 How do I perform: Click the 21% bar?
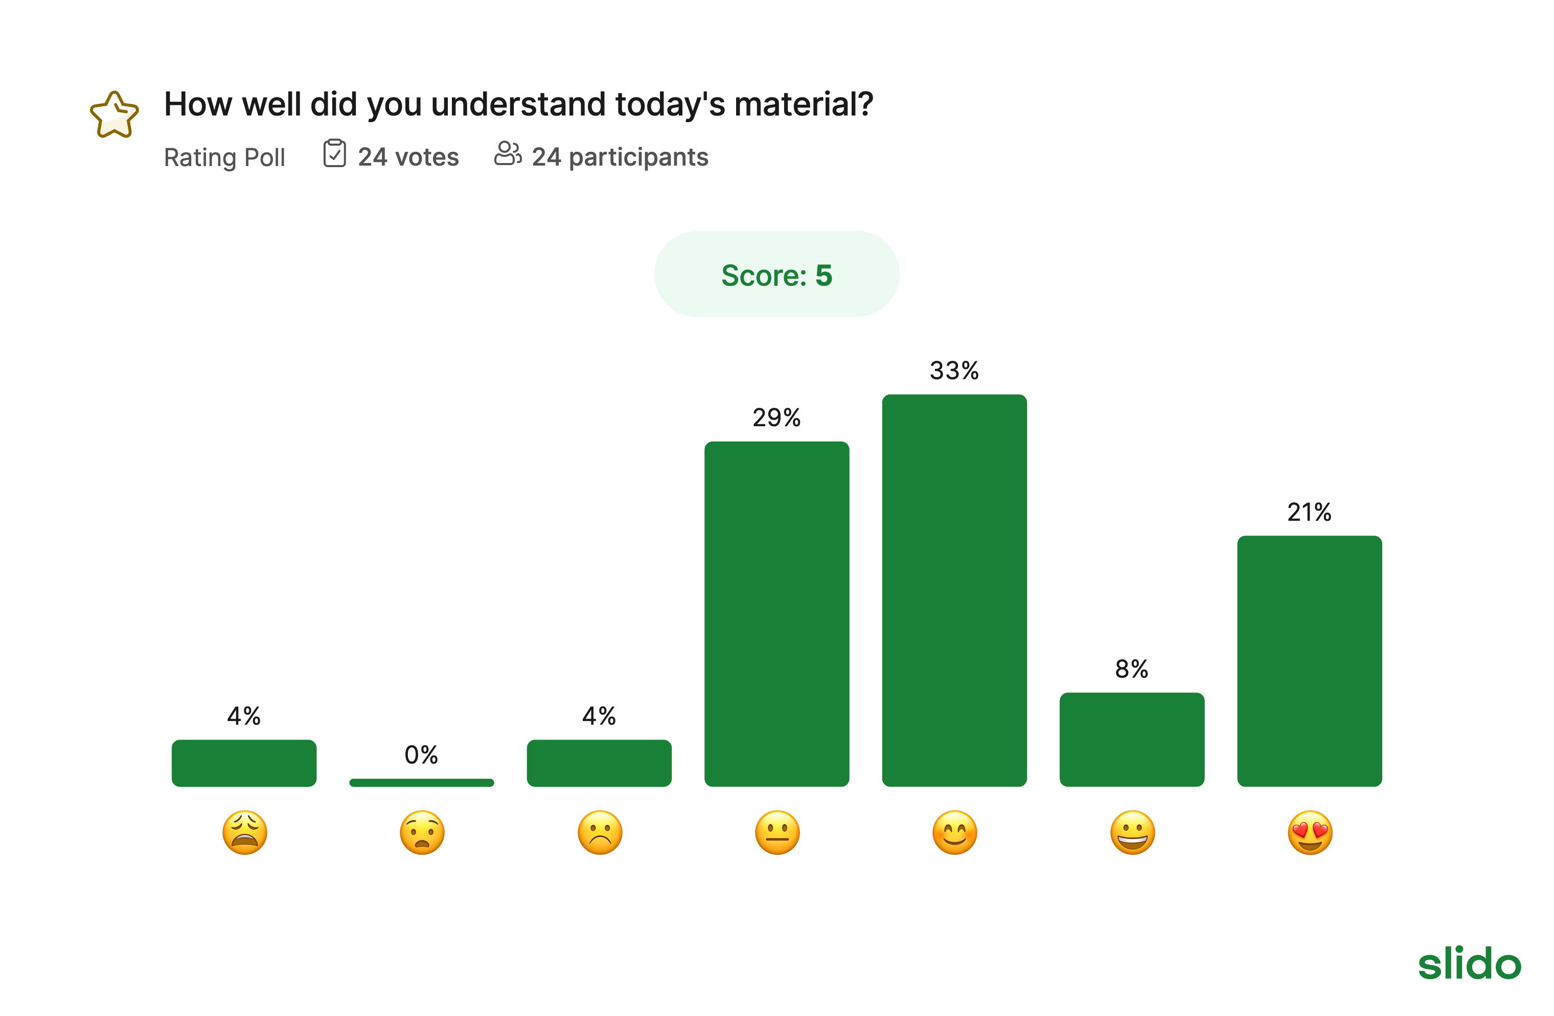1310,661
